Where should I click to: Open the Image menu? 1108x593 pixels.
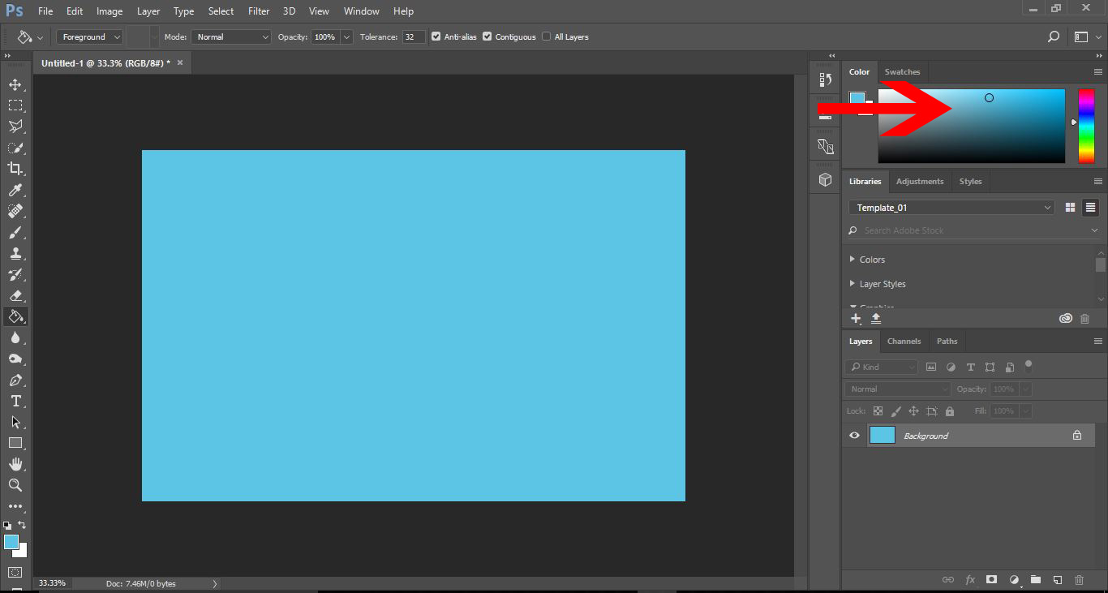(x=110, y=11)
